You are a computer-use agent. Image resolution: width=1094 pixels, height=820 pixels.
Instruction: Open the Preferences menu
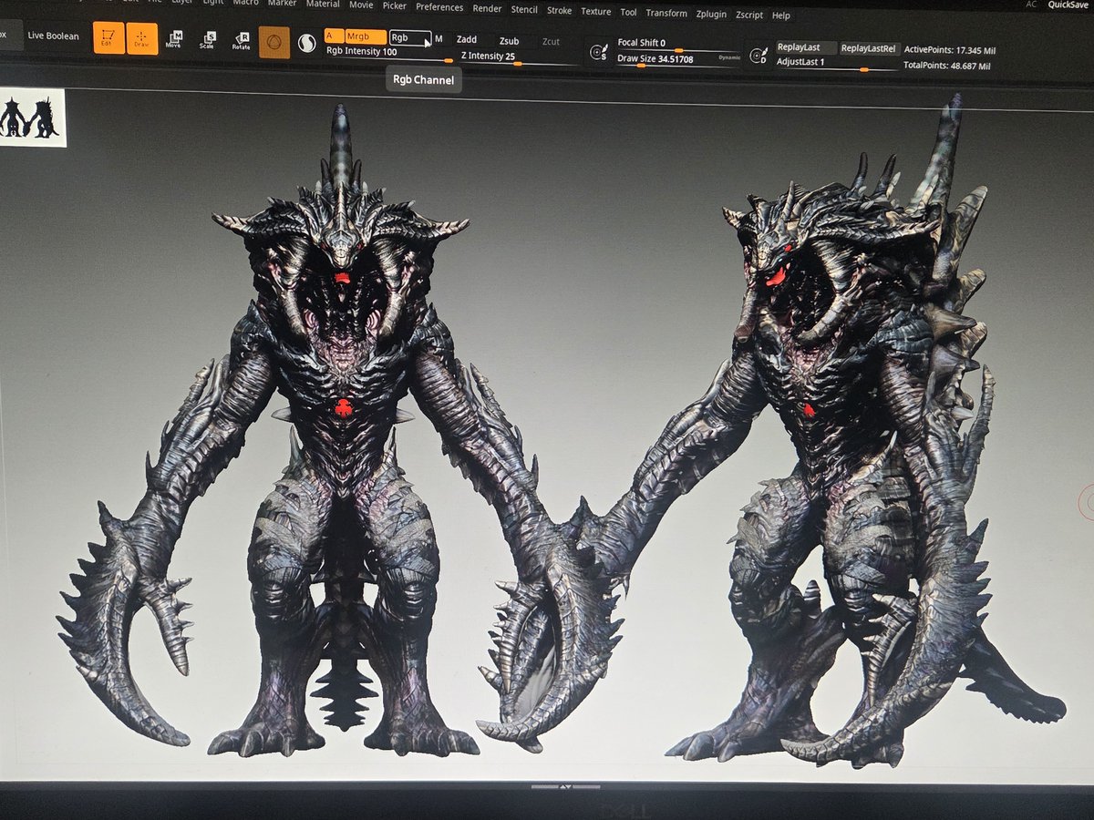pyautogui.click(x=439, y=6)
